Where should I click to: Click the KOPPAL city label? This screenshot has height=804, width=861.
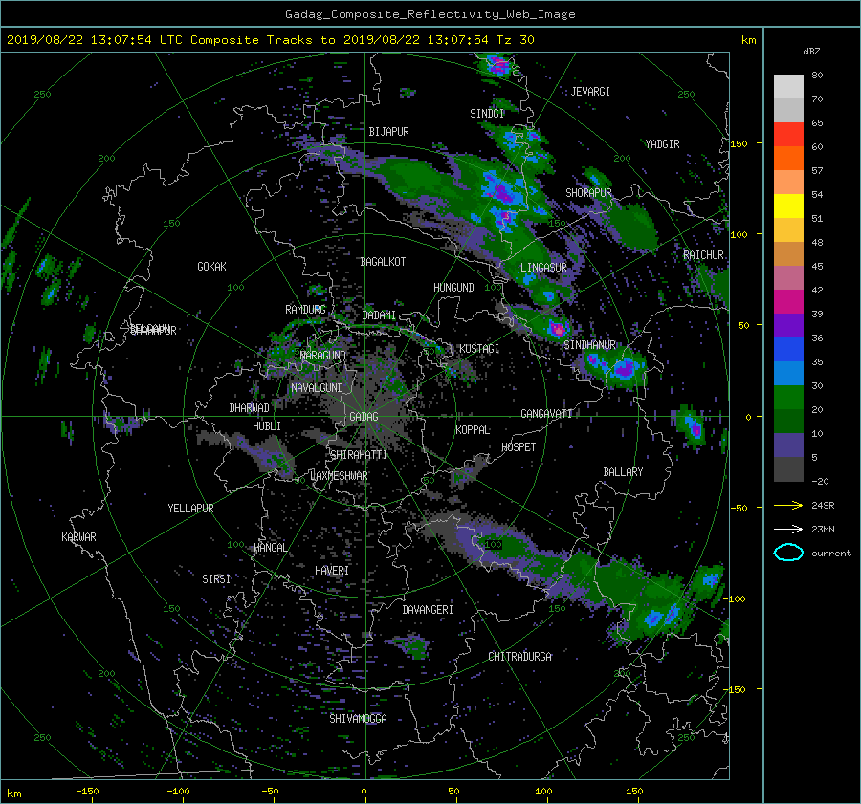[x=473, y=430]
